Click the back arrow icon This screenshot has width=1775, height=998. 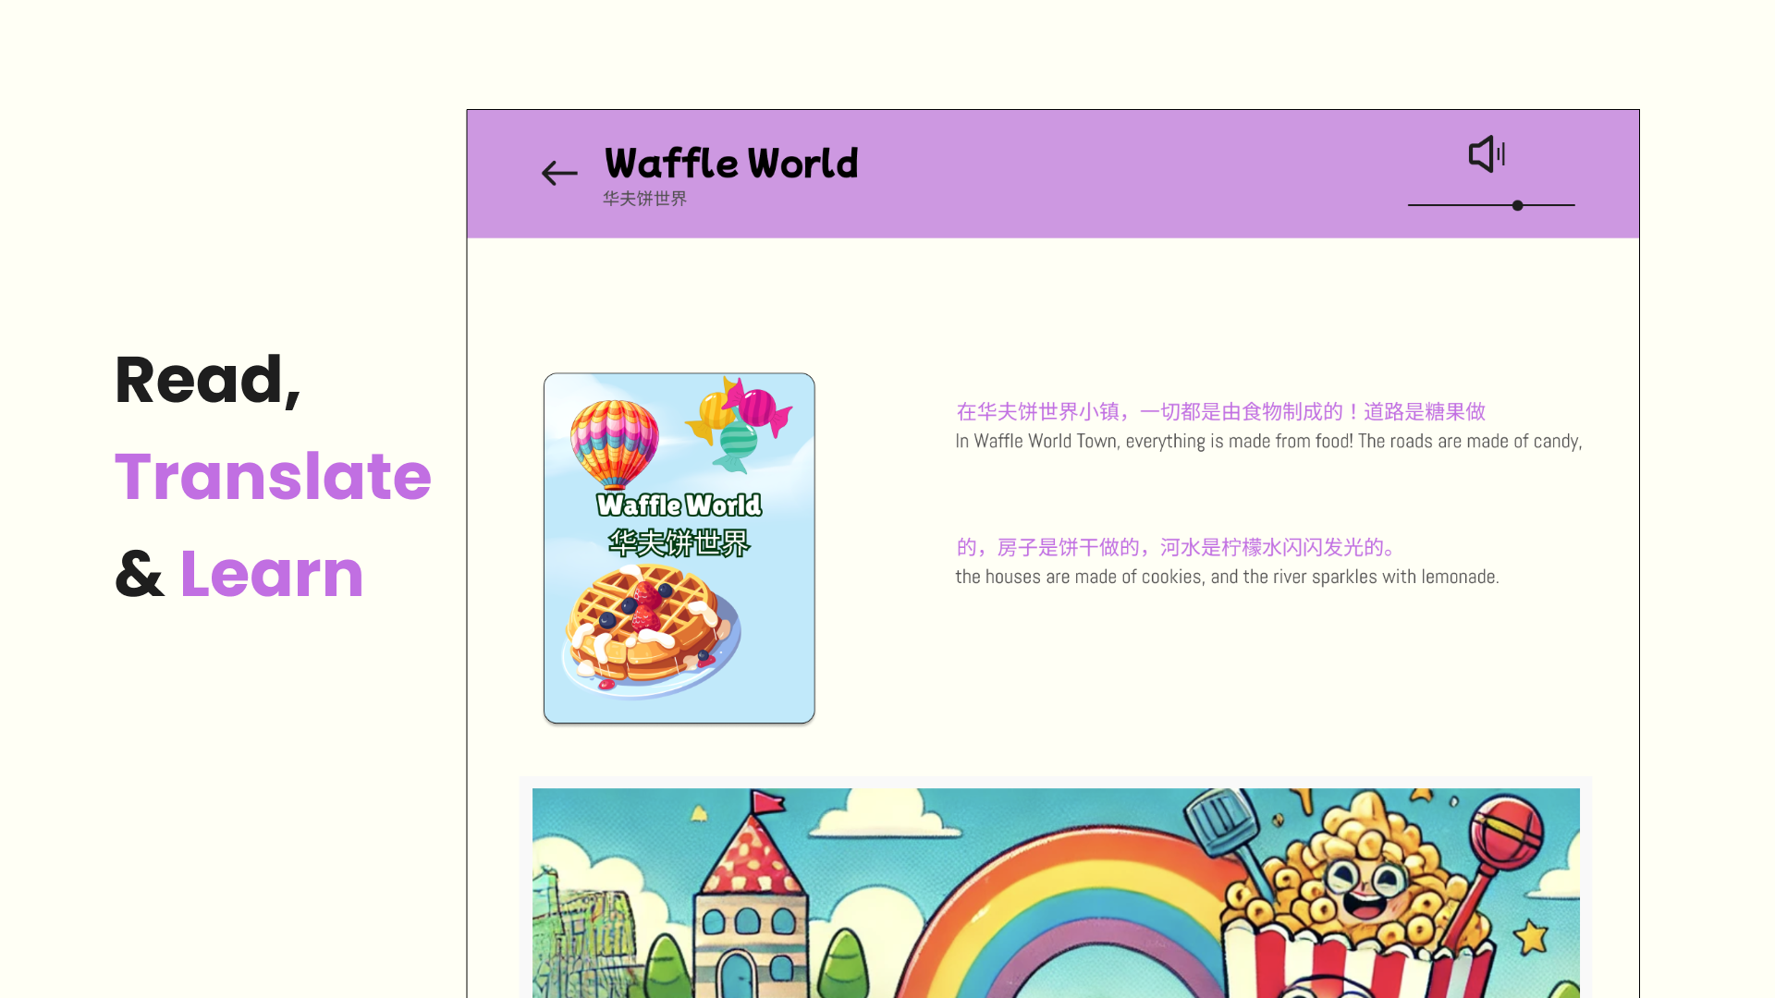click(x=559, y=173)
